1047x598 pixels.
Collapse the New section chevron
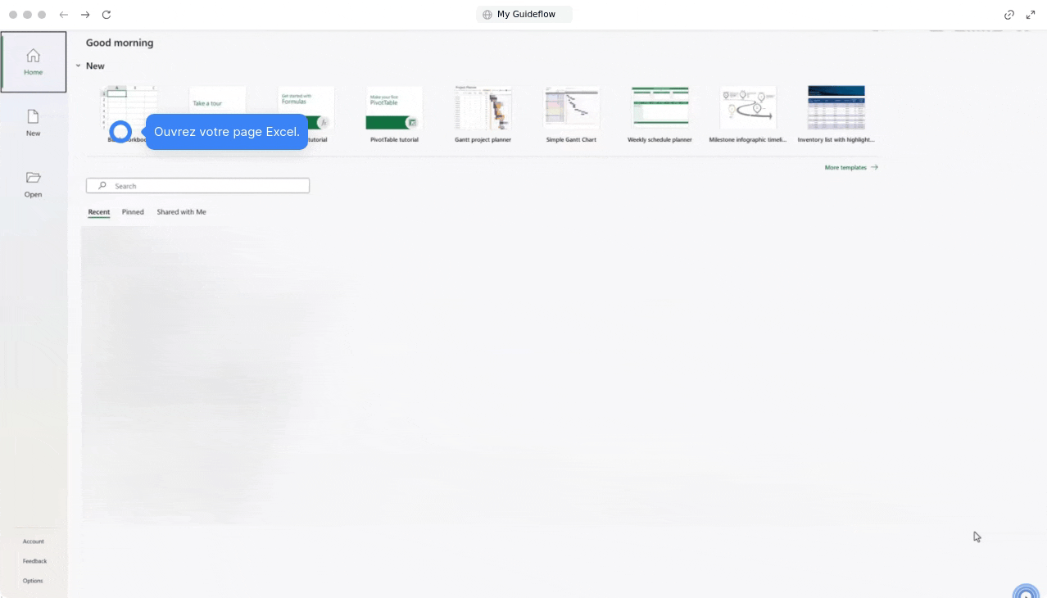point(79,66)
